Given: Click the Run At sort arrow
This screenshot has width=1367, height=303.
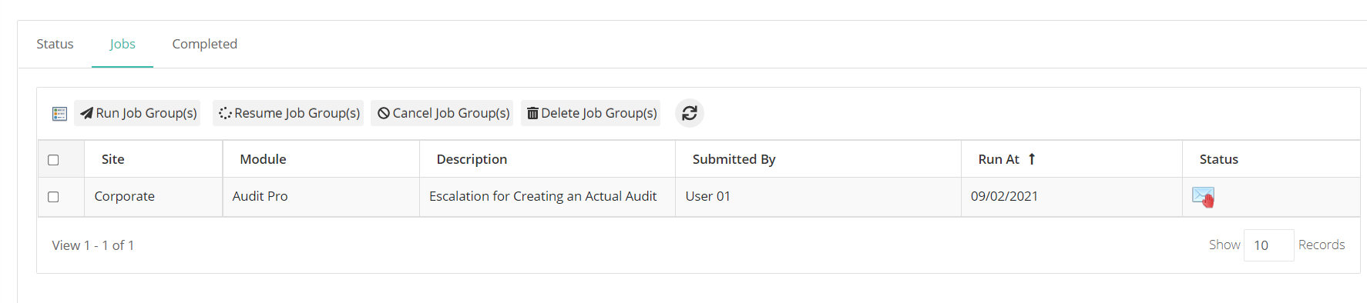Looking at the screenshot, I should (x=1032, y=159).
